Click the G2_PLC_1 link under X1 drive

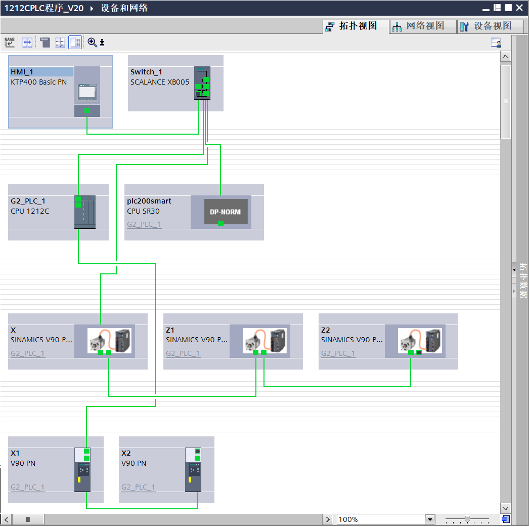pyautogui.click(x=28, y=487)
